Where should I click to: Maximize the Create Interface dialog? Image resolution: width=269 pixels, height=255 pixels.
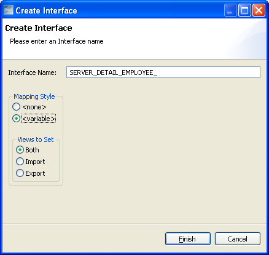click(244, 10)
